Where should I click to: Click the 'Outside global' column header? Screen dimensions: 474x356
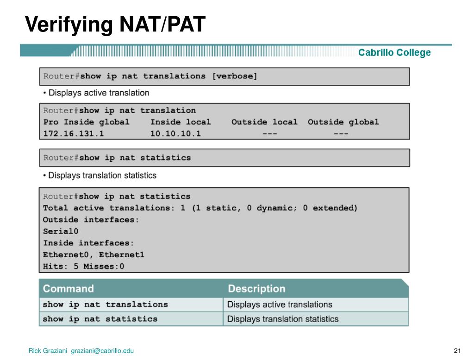pyautogui.click(x=343, y=122)
